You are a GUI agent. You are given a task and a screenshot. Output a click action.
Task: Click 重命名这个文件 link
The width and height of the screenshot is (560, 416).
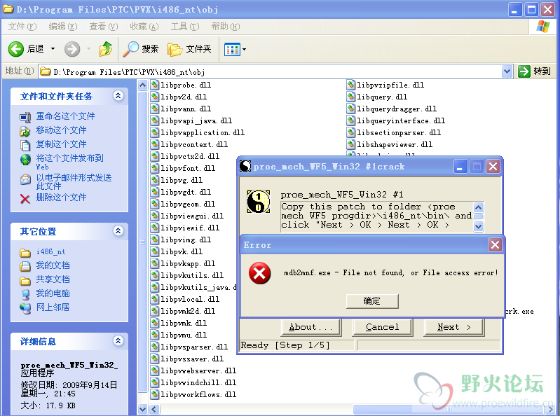[x=65, y=116]
